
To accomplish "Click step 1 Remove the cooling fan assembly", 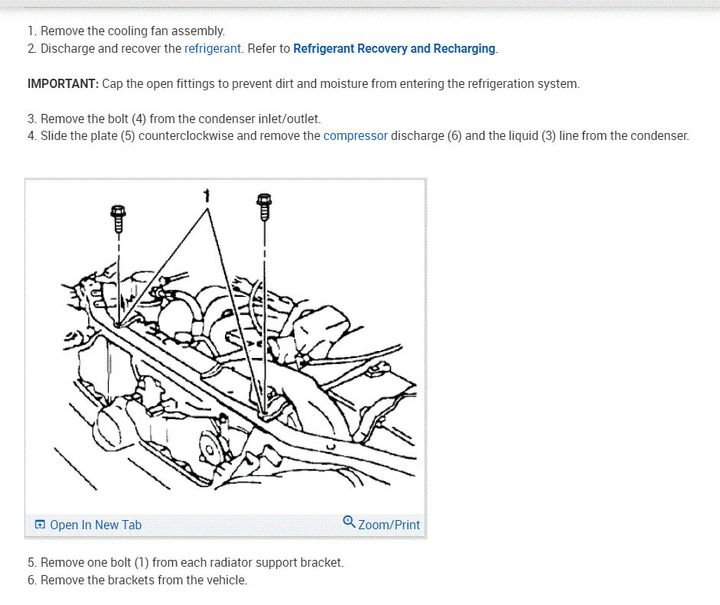I will point(126,31).
